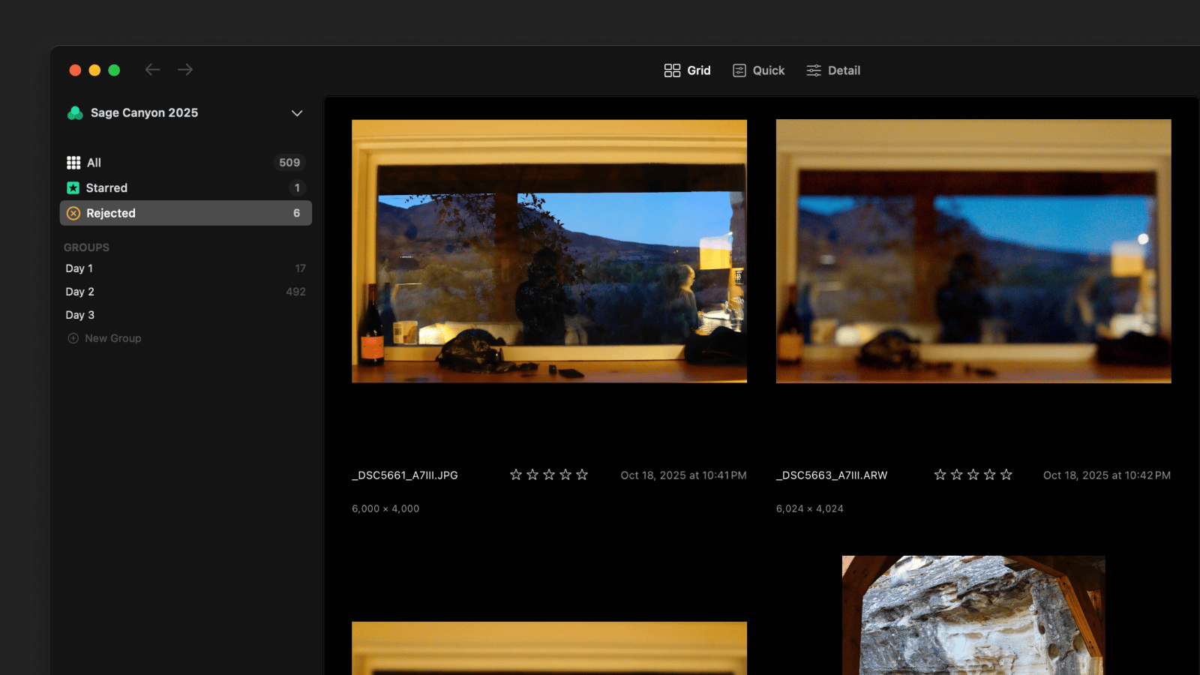1200x675 pixels.
Task: Open the Day 2 group
Action: [80, 292]
